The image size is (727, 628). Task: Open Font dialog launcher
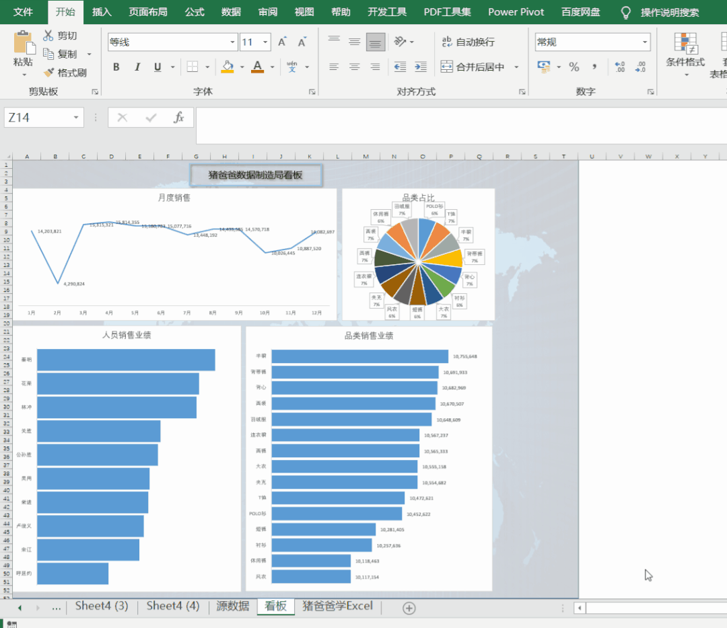(312, 91)
